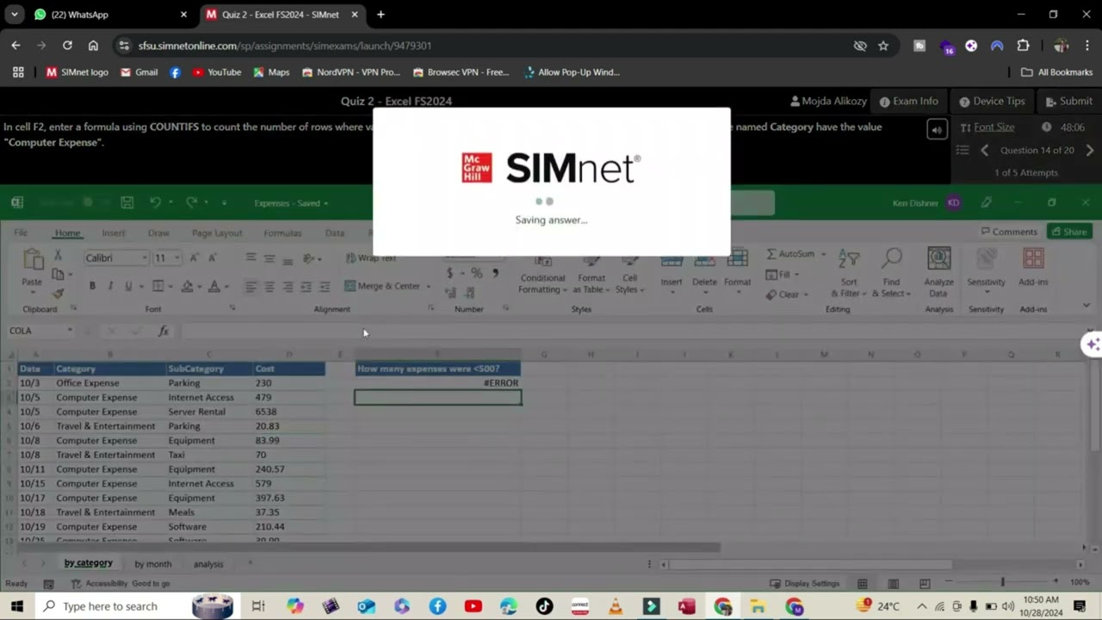Open the Data ribbon tab
This screenshot has height=620, width=1102.
click(335, 232)
